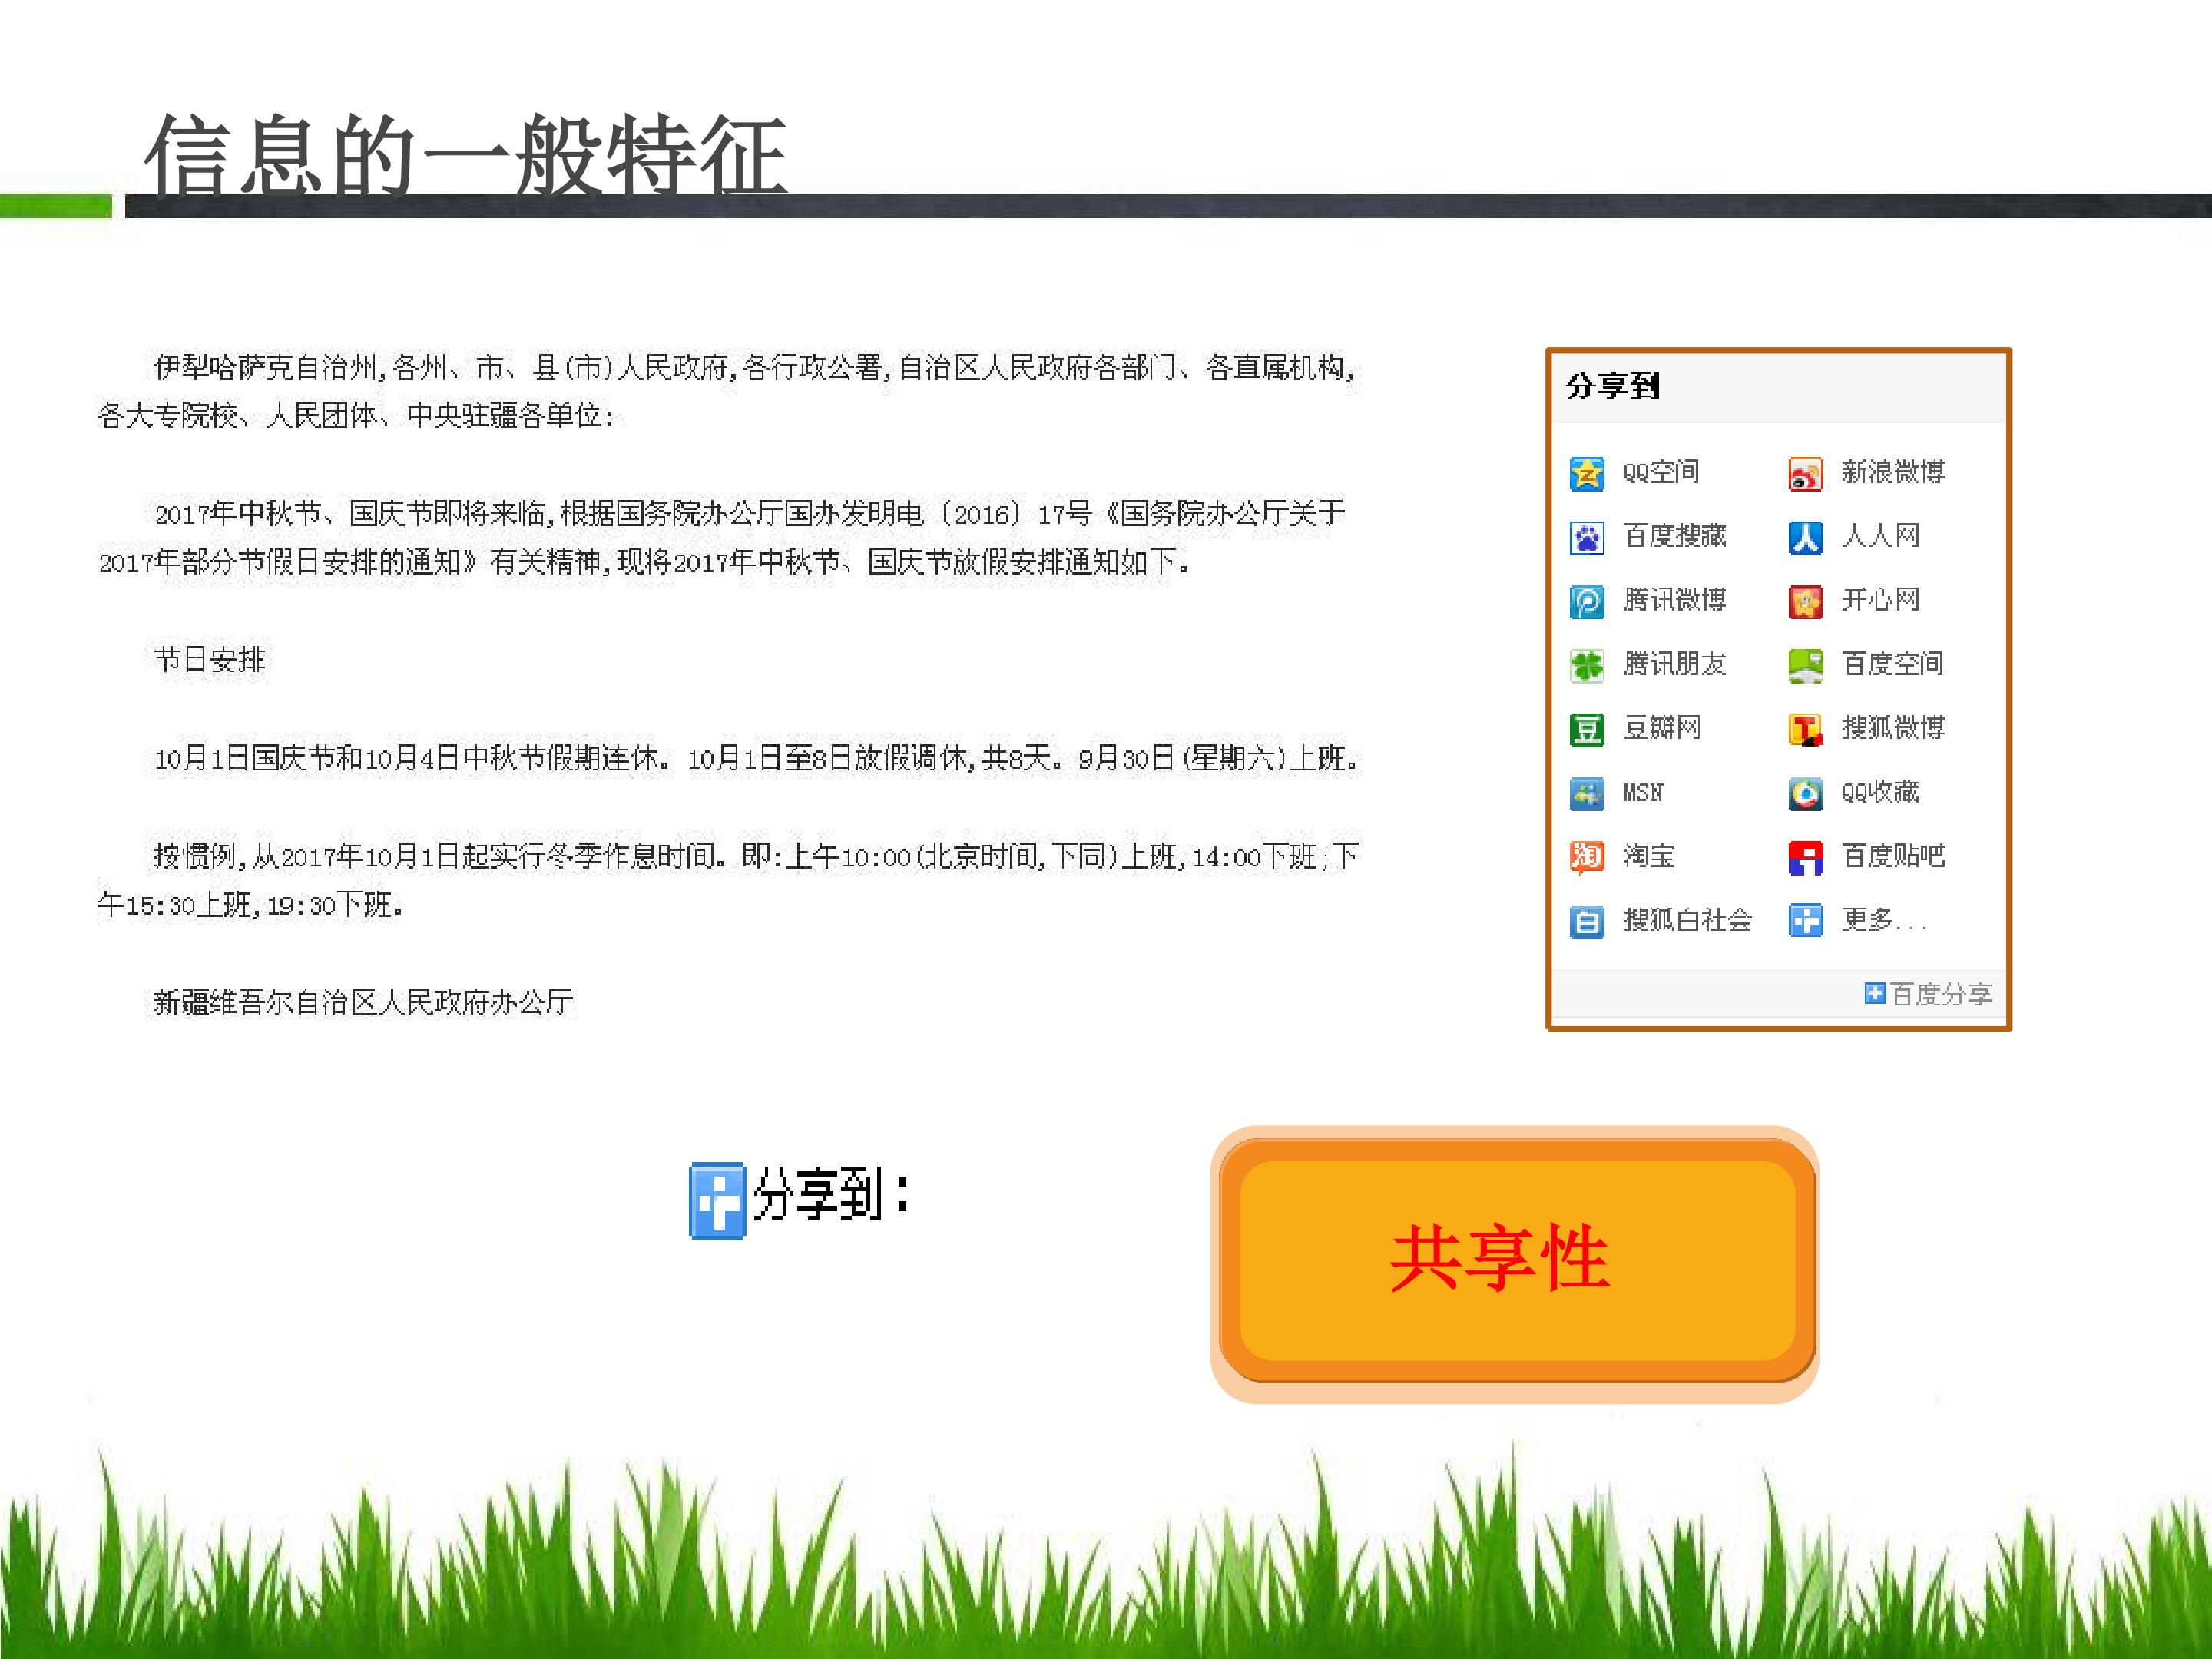2212x1659 pixels.
Task: Select the 豆瓣网 text link
Action: coord(1661,728)
